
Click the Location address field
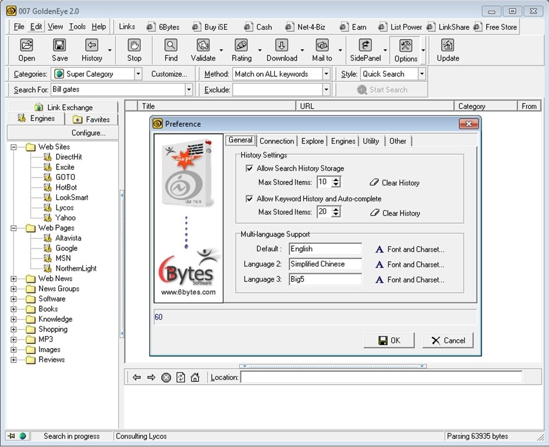point(381,377)
